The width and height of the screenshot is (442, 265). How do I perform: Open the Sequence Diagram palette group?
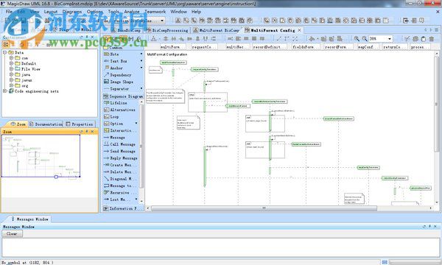[x=123, y=96]
